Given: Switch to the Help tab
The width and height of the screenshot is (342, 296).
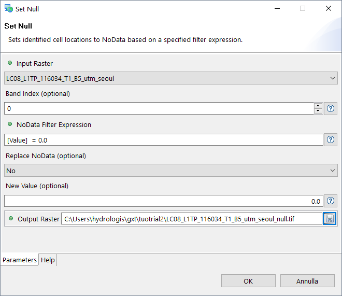Looking at the screenshot, I should pos(48,260).
